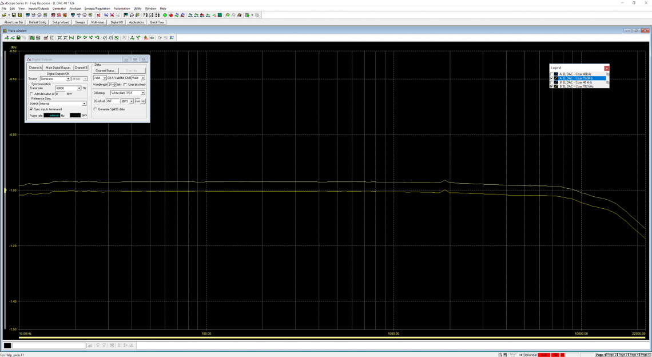Open the Reference Sync Source dropdown showing Internal

84,104
